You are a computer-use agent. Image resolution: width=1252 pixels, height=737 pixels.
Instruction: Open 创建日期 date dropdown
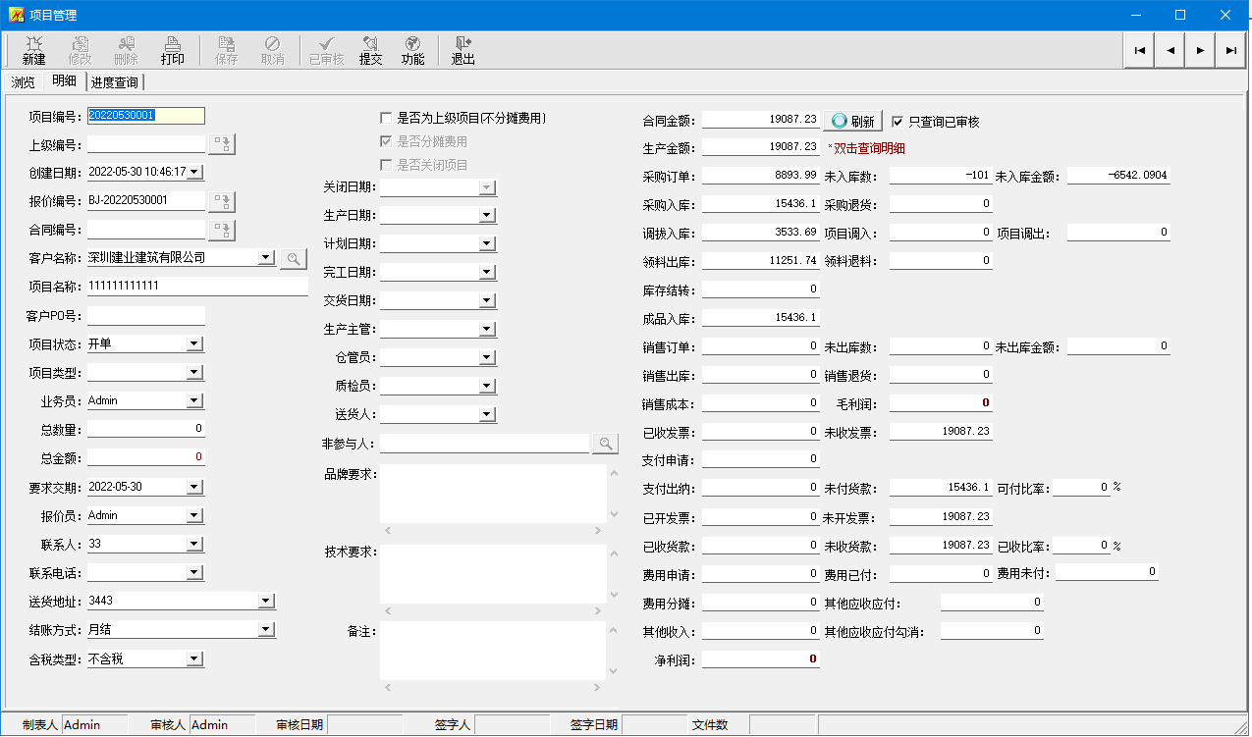[193, 172]
